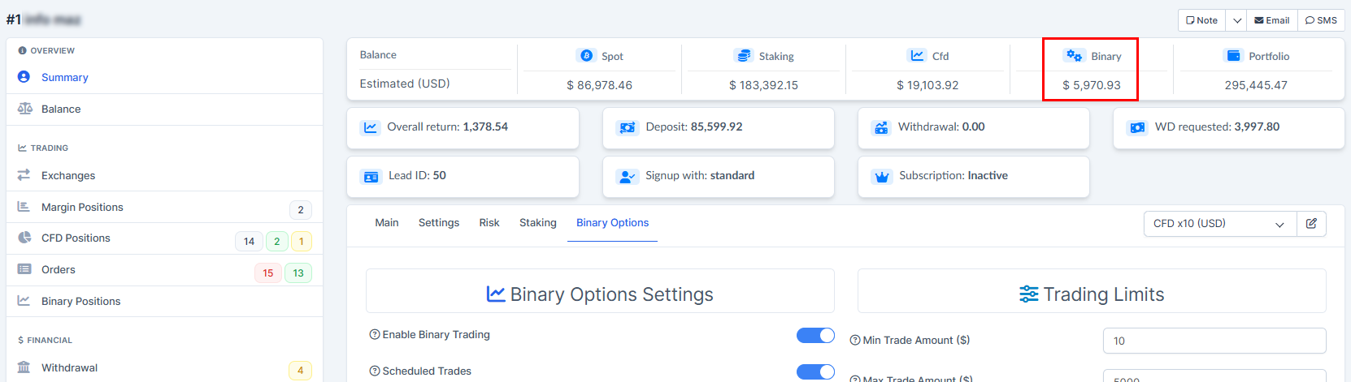Click the Spot wallet coin icon
Image resolution: width=1351 pixels, height=382 pixels.
click(585, 55)
